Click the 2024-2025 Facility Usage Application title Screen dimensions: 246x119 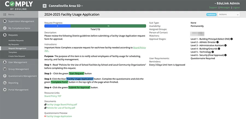tap(72, 14)
